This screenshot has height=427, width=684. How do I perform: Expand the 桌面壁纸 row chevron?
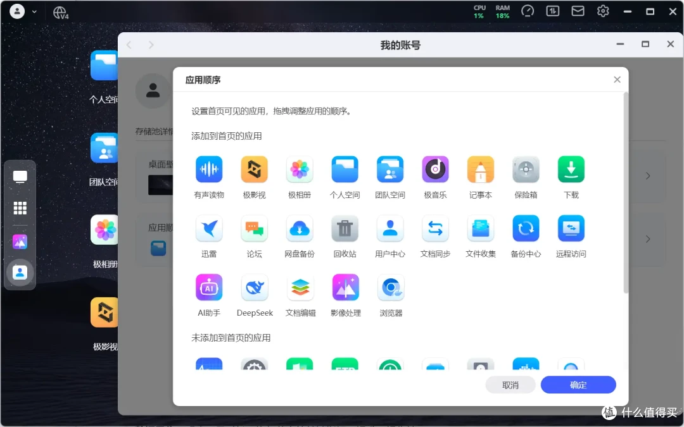pyautogui.click(x=648, y=176)
